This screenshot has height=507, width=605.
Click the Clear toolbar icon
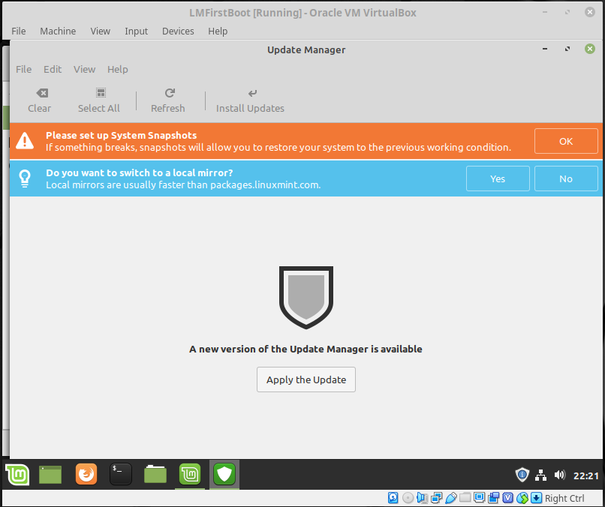[x=42, y=93]
